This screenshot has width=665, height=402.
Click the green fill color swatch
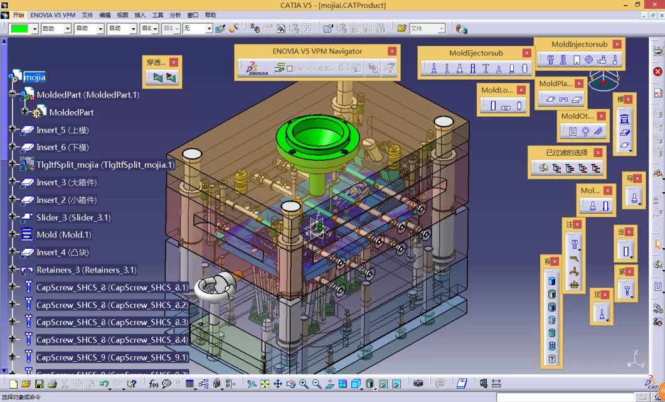click(20, 28)
